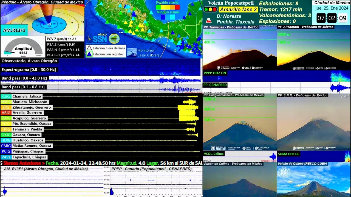
Task: Open the PP. Tlamacas webcam view
Action: pos(240,48)
